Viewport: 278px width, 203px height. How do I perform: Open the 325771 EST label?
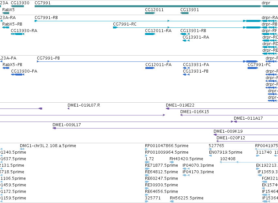click(153, 198)
